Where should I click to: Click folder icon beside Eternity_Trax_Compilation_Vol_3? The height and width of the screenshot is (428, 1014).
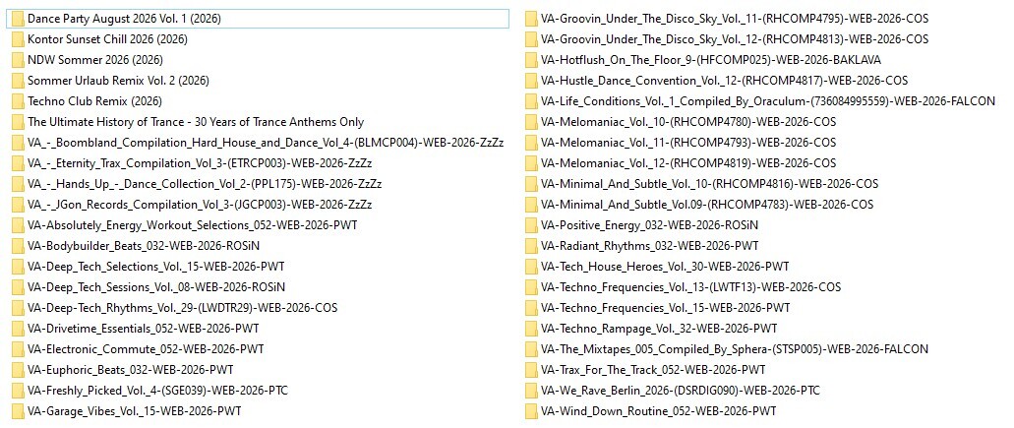click(x=18, y=163)
